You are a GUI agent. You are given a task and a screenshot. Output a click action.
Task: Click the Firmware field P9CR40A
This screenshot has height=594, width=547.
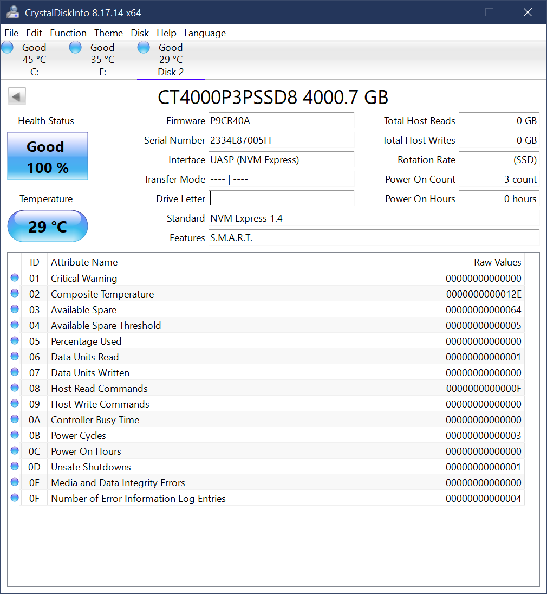pos(281,121)
